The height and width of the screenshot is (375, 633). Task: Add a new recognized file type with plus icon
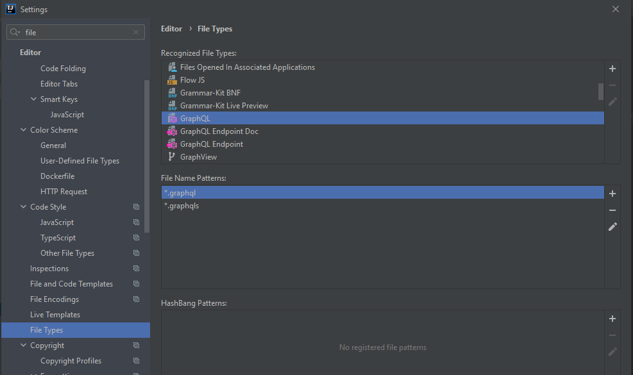tap(612, 69)
